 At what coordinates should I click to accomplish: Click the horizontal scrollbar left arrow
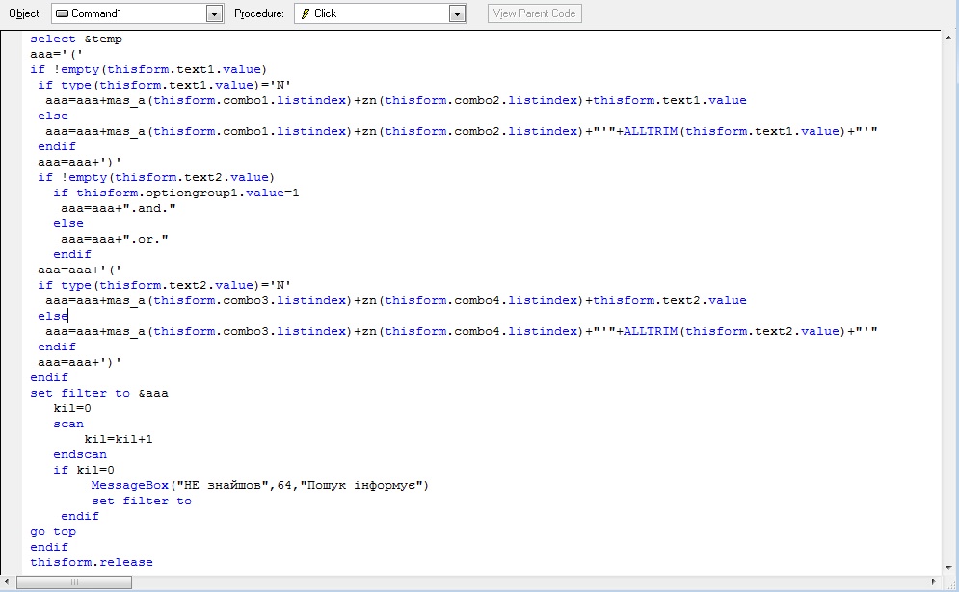pos(8,582)
